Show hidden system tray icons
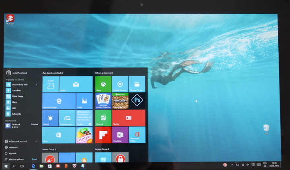290x170 pixels. [x=232, y=165]
